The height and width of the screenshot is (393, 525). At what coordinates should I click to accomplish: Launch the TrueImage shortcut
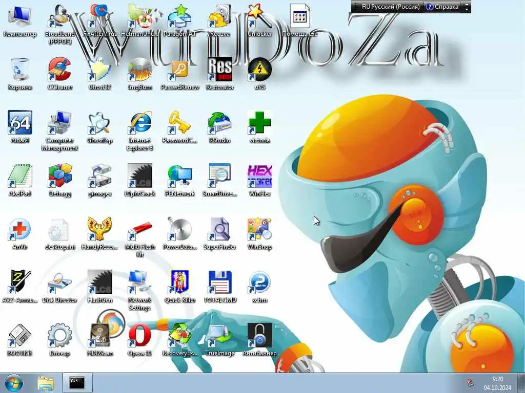[220, 340]
